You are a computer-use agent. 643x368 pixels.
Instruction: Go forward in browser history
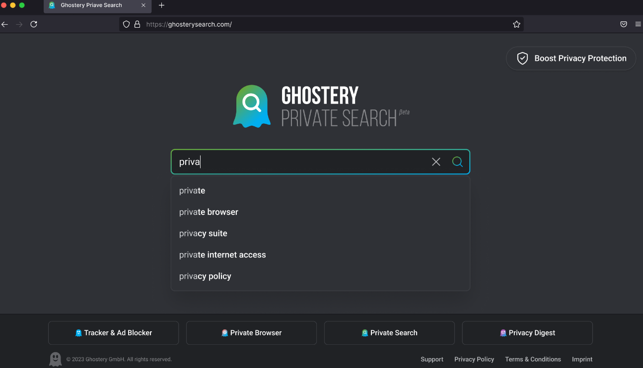point(19,24)
